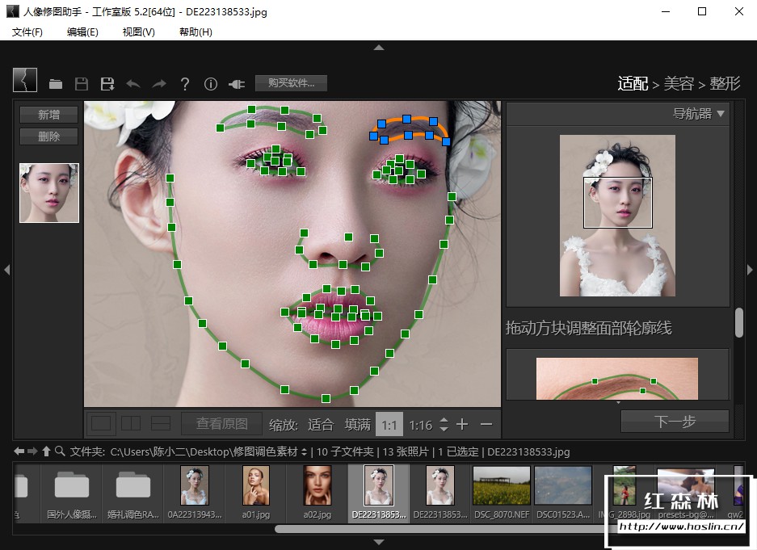The width and height of the screenshot is (757, 550).
Task: Click the plug-in connector icon
Action: pos(237,84)
